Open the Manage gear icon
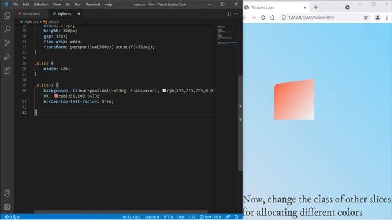The height and width of the screenshot is (220, 392). click(7, 207)
